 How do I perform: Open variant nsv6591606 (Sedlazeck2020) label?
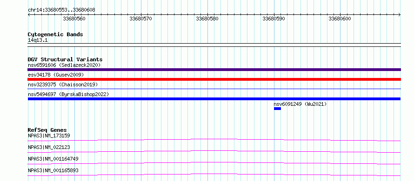(x=64, y=65)
